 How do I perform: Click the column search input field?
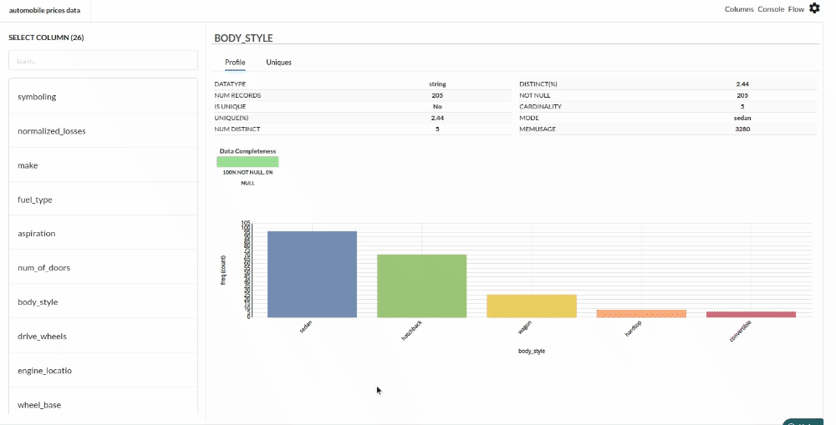(103, 60)
